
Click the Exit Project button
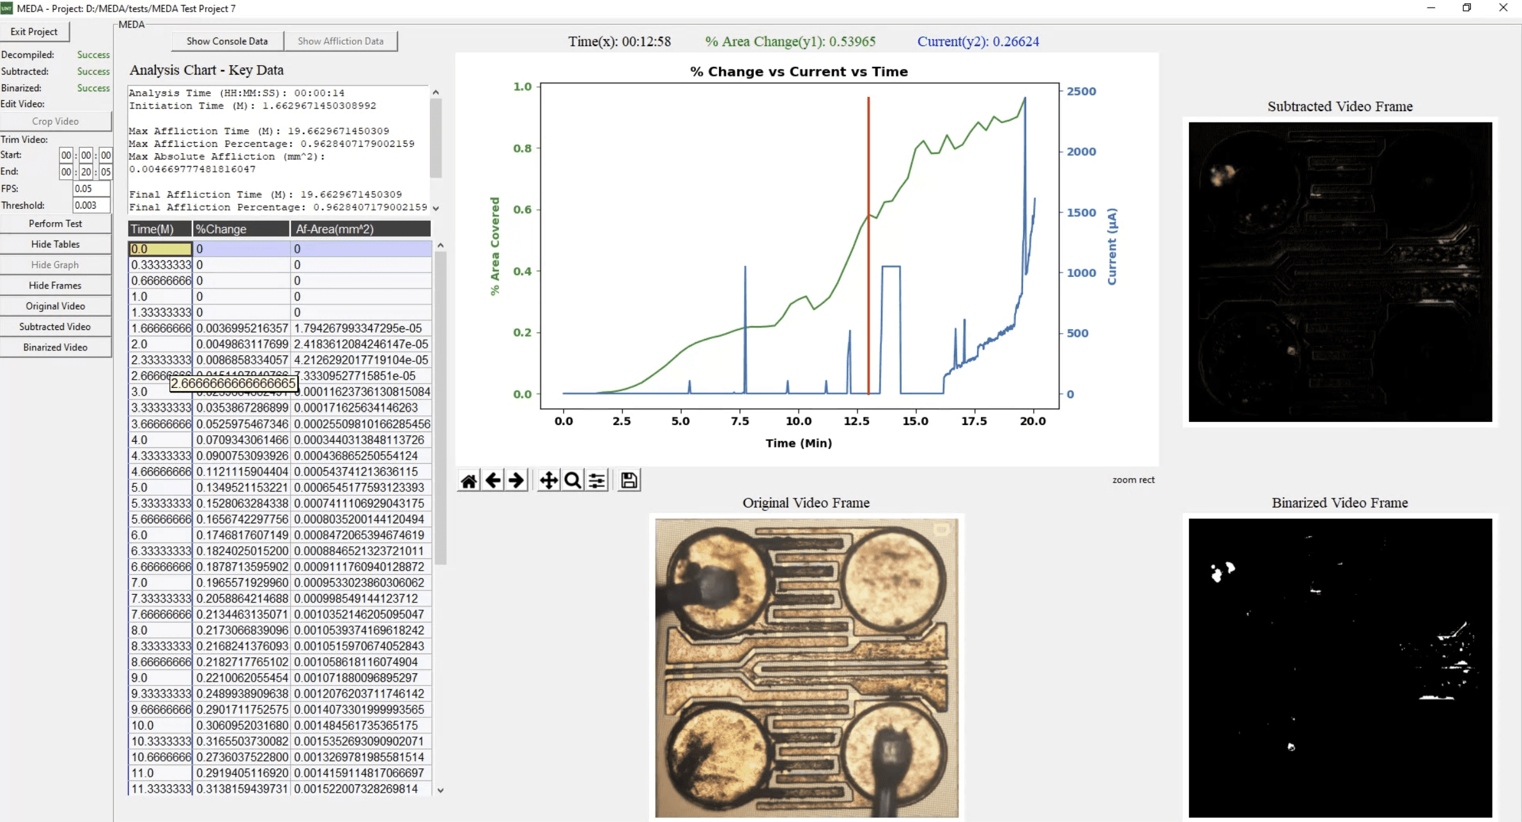(34, 31)
